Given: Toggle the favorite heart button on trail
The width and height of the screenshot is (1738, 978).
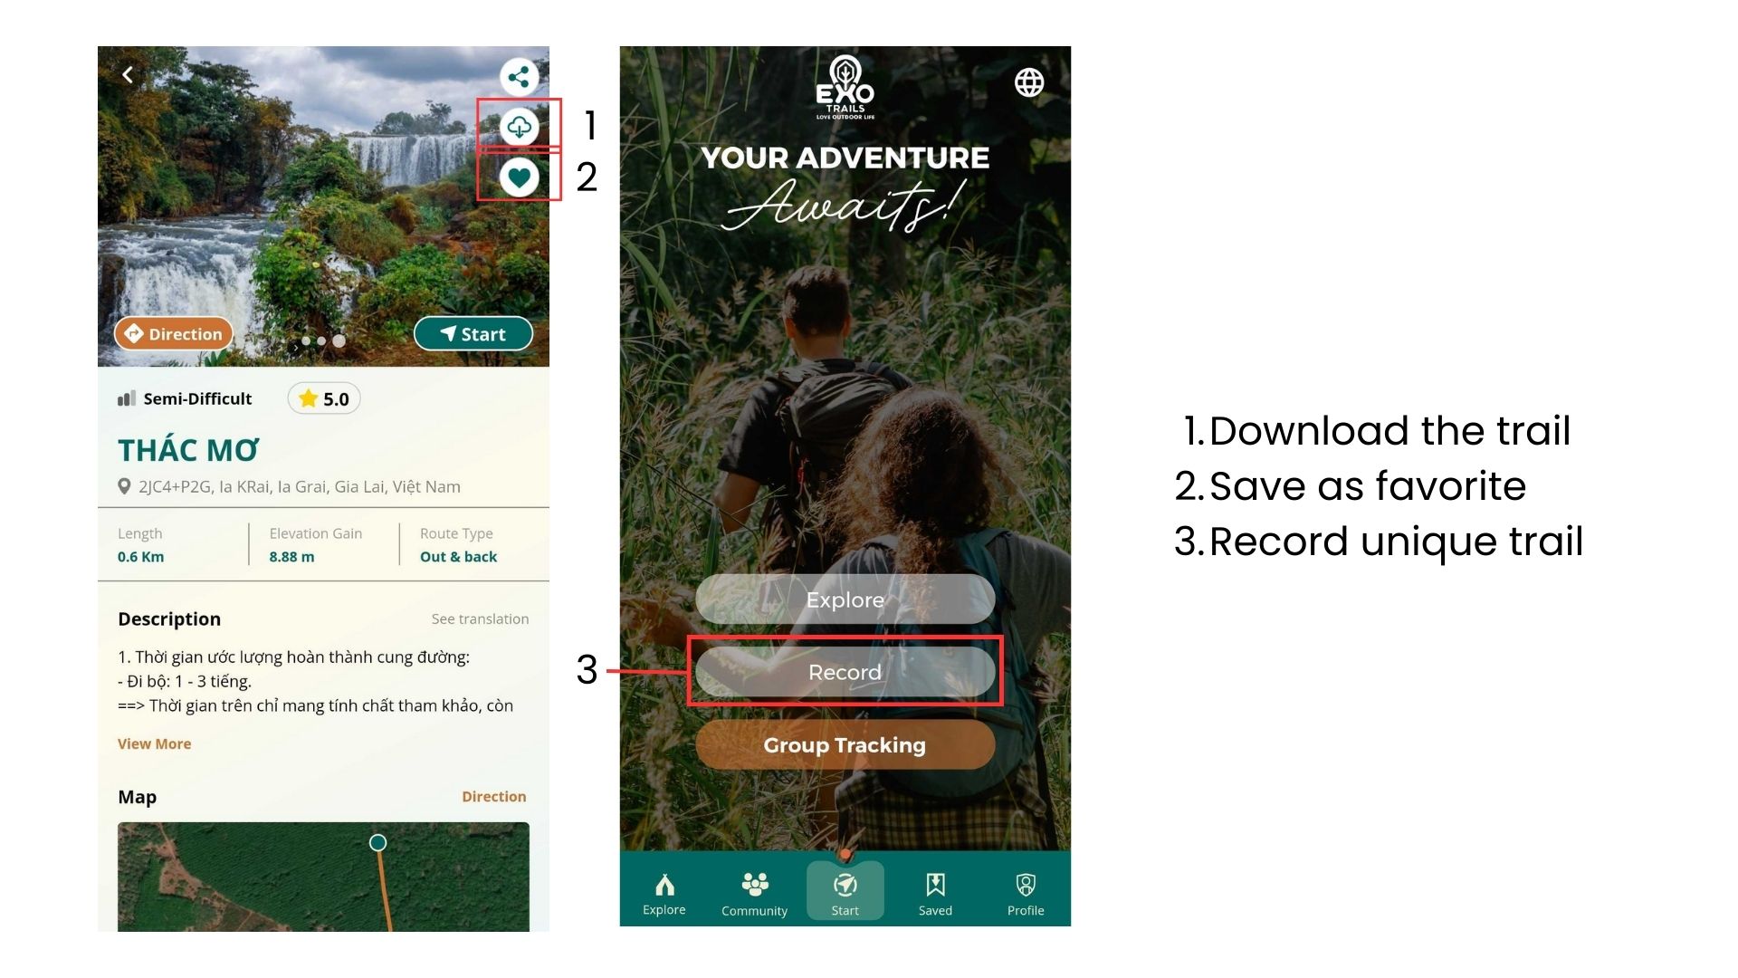Looking at the screenshot, I should 520,177.
